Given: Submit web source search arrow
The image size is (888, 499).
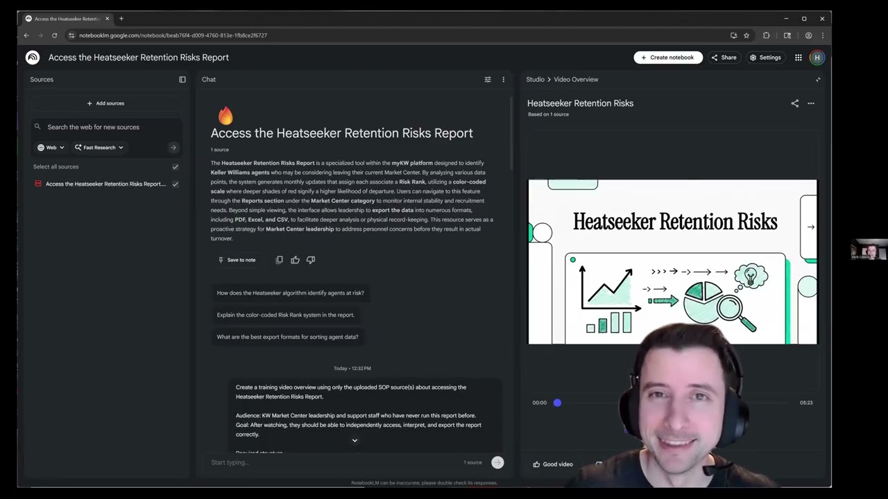Looking at the screenshot, I should click(x=173, y=148).
